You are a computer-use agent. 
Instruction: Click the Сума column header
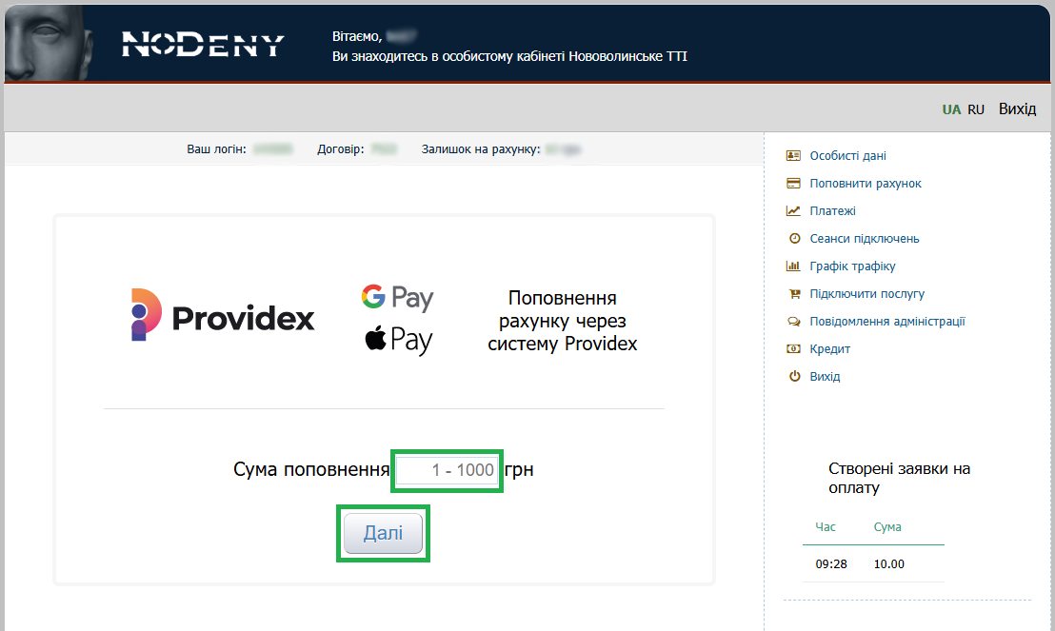click(886, 526)
